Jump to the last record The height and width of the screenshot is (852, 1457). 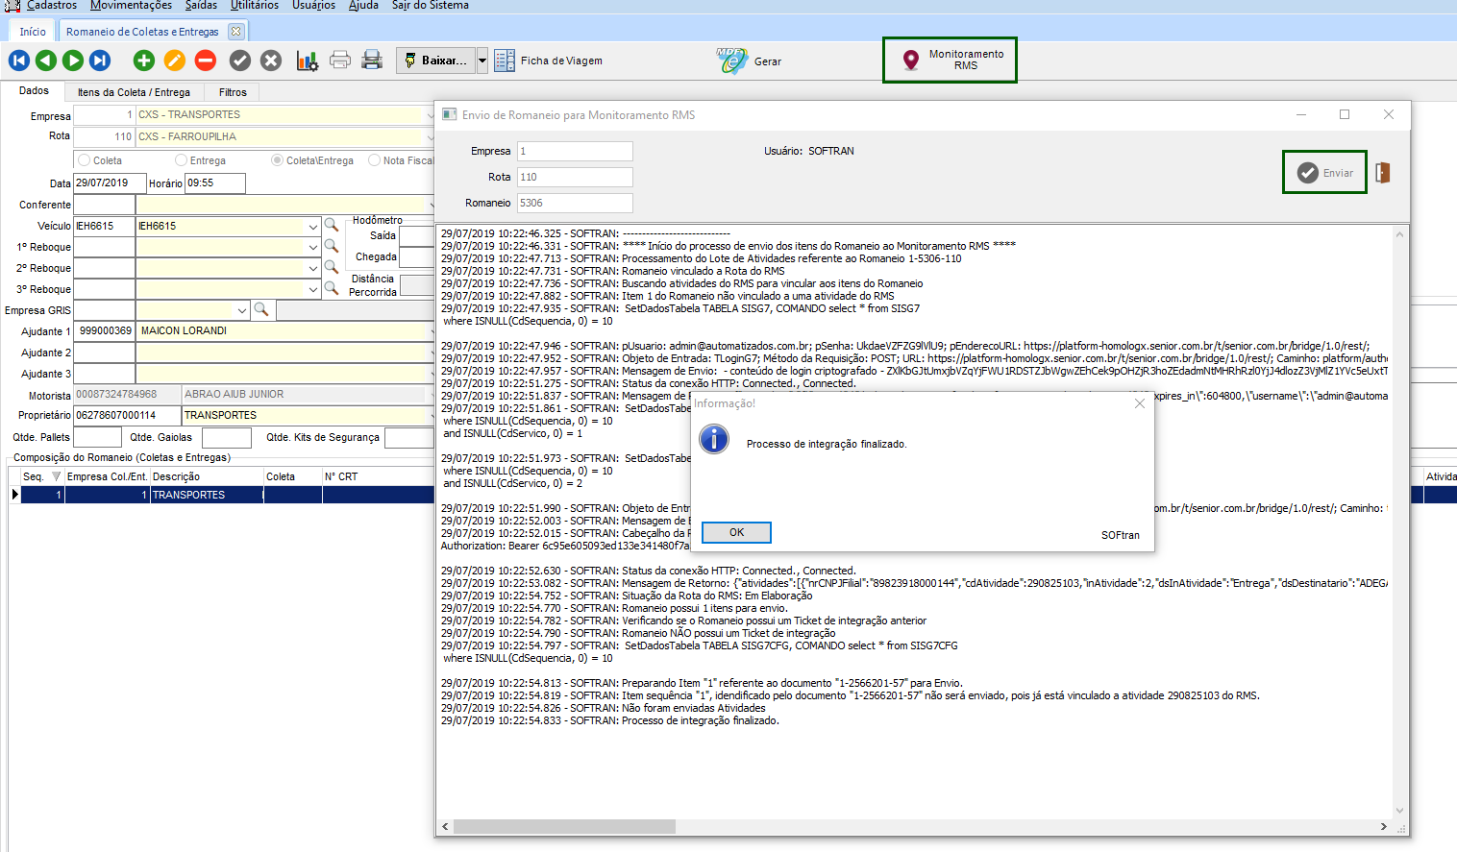pos(100,61)
